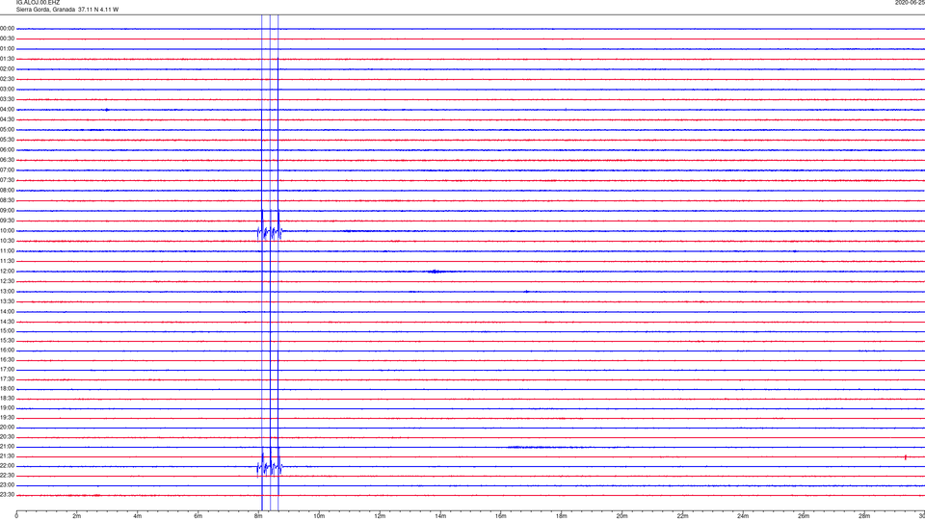Select the 13:00 trace time label

7,291
